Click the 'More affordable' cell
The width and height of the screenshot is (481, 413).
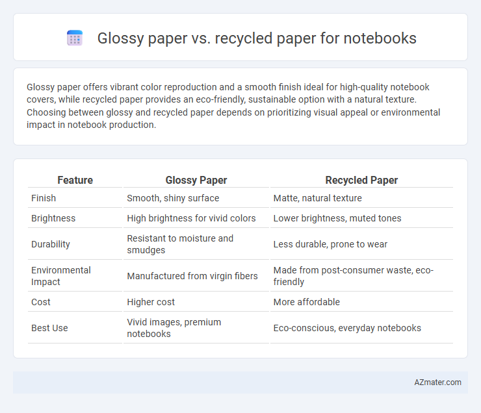tap(361, 302)
